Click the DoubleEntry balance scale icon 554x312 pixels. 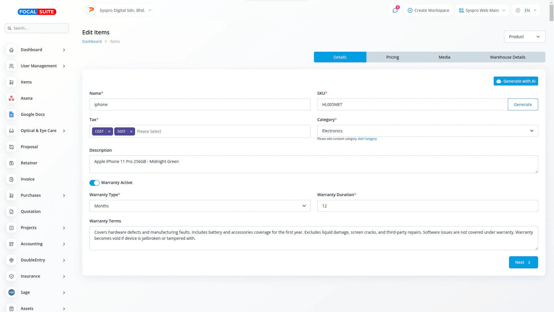(x=11, y=260)
